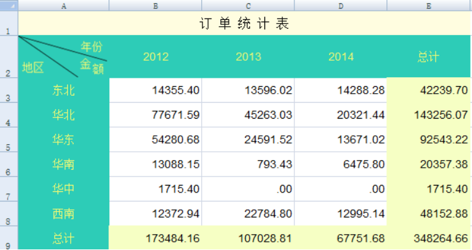This screenshot has width=472, height=250.
Task: Select row 4 header
Action: (9, 115)
